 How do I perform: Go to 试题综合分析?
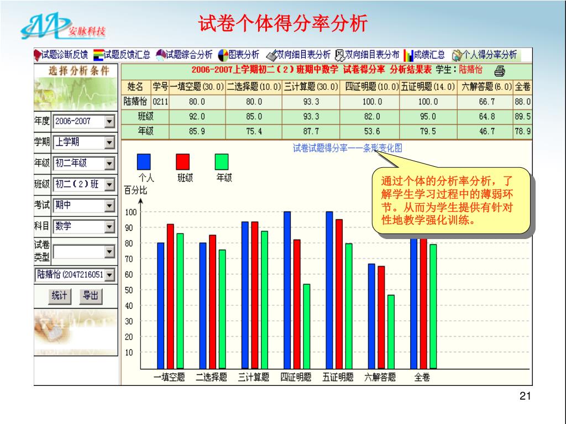[x=189, y=55]
